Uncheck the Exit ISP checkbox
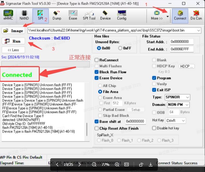Image resolution: width=205 pixels, height=172 pixels. coord(154,90)
